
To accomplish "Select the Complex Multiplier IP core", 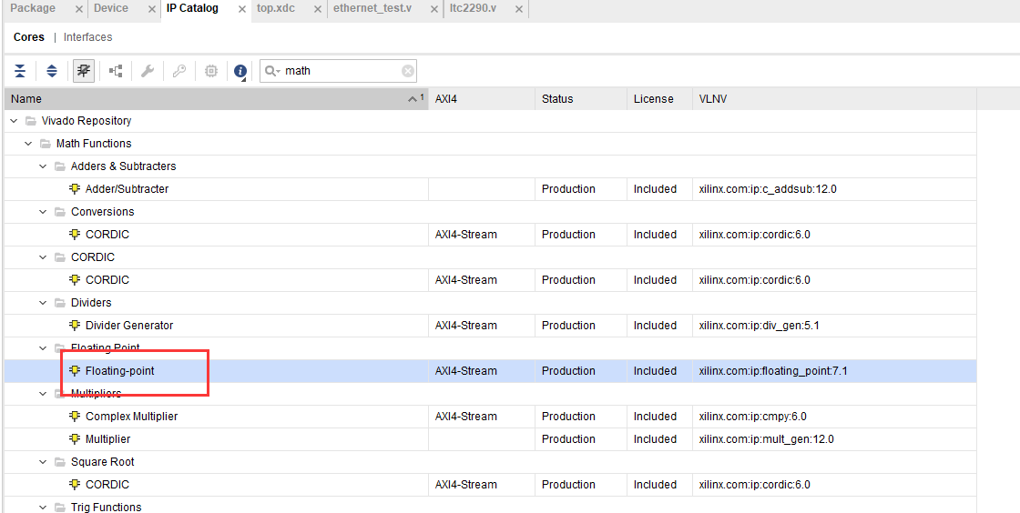I will click(131, 417).
